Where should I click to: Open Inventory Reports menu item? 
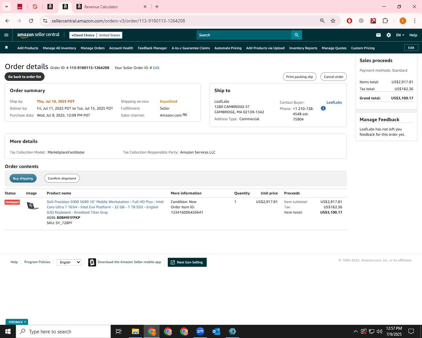coord(303,48)
